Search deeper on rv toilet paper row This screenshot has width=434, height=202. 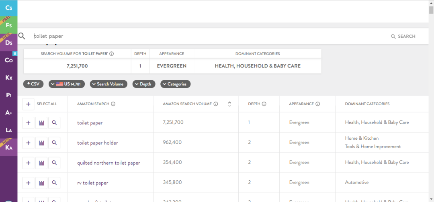pyautogui.click(x=54, y=183)
